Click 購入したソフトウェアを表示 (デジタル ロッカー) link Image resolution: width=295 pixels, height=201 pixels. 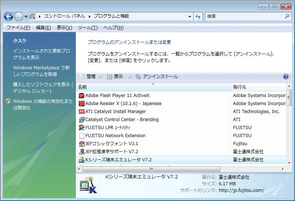pos(43,88)
